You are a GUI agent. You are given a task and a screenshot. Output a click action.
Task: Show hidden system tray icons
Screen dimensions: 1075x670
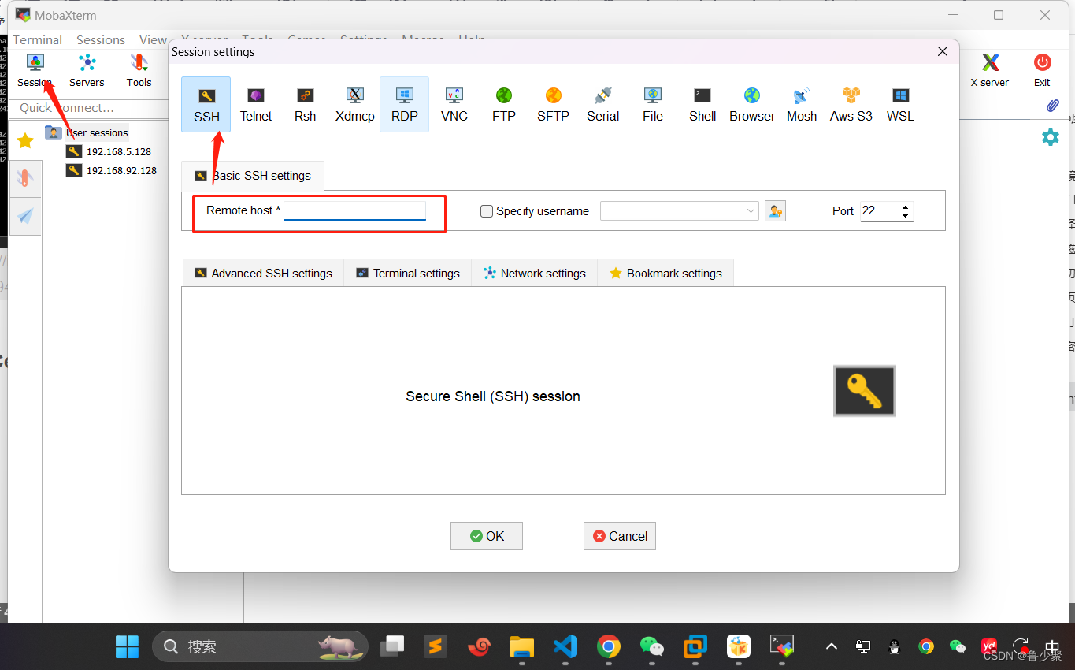[x=832, y=646]
